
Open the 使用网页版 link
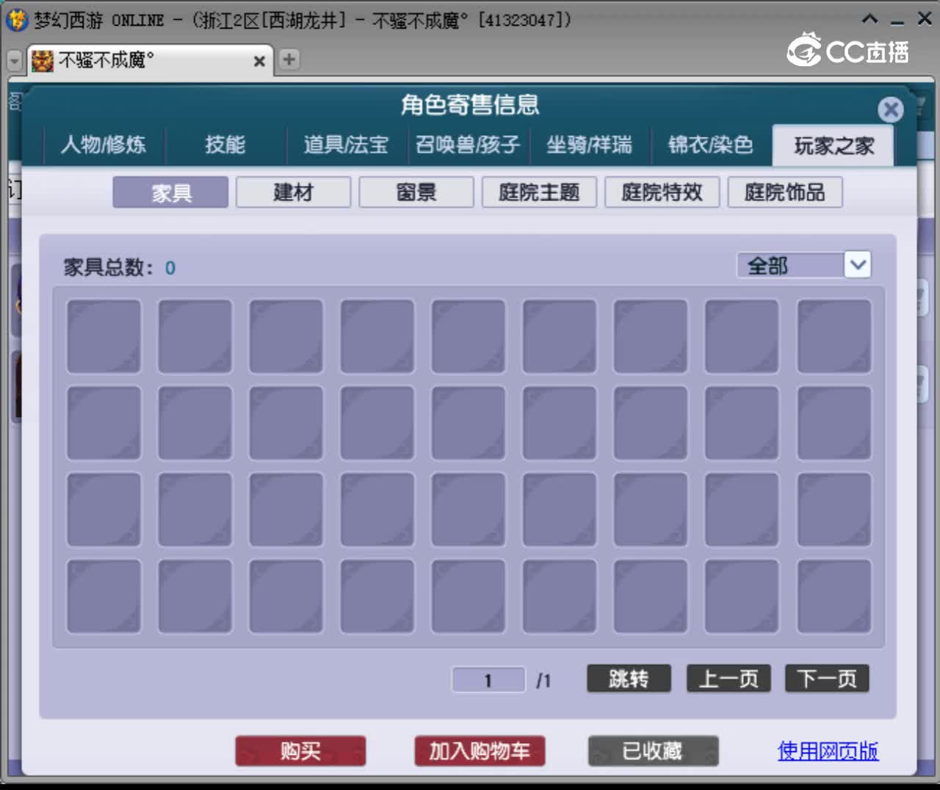click(828, 751)
